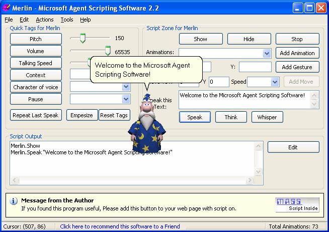Click the Edit button beside Script Output
Image resolution: width=329 pixels, height=232 pixels.
[x=293, y=147]
